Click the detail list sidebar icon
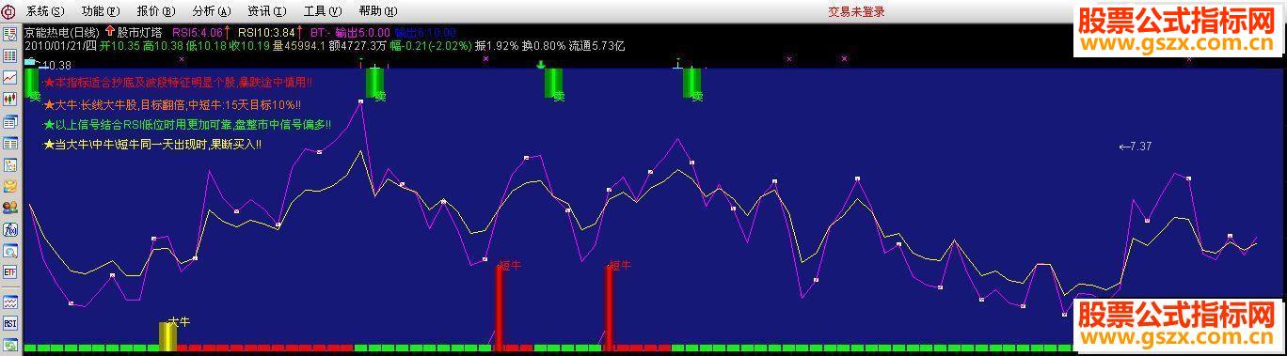 point(10,144)
